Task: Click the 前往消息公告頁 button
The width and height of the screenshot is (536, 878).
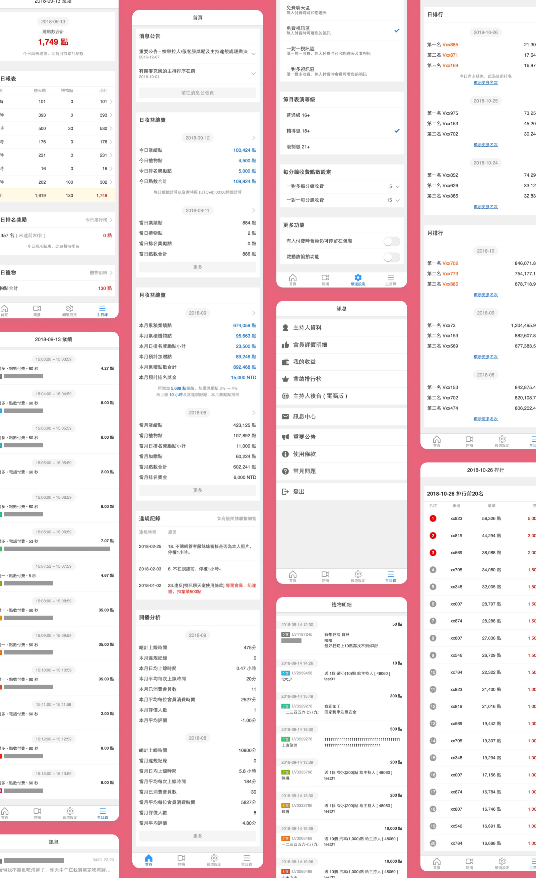Action: tap(197, 92)
